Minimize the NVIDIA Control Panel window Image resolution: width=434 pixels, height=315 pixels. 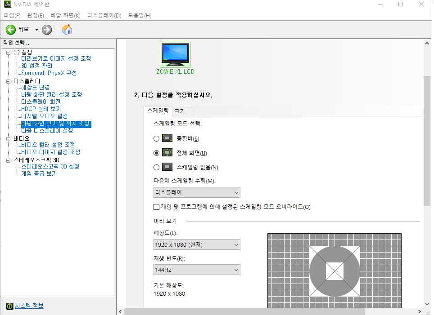click(380, 4)
